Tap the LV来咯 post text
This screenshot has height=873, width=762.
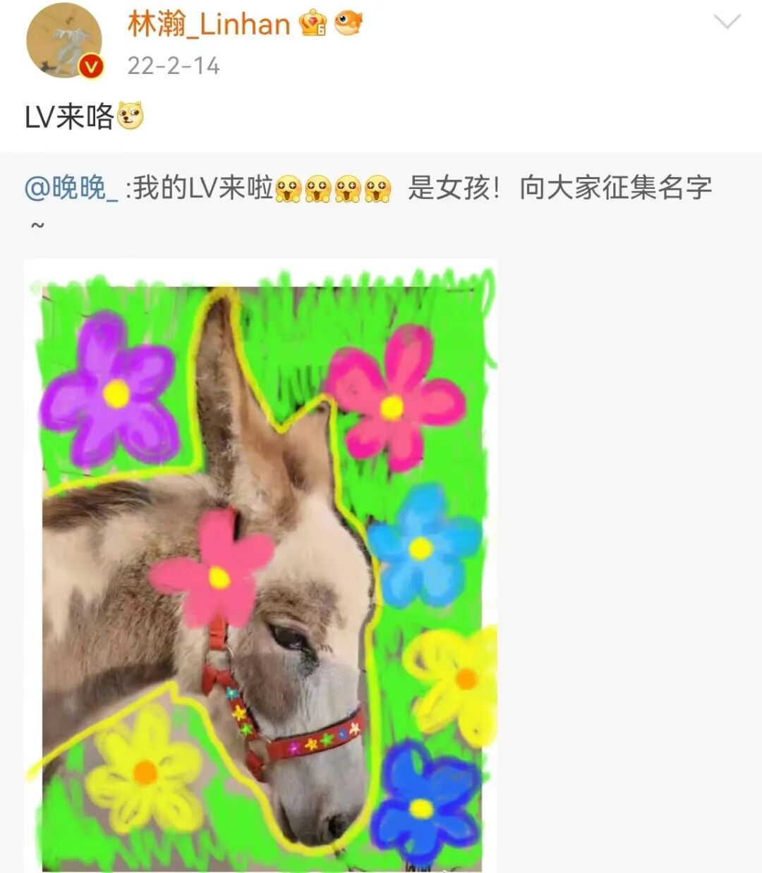click(x=69, y=116)
